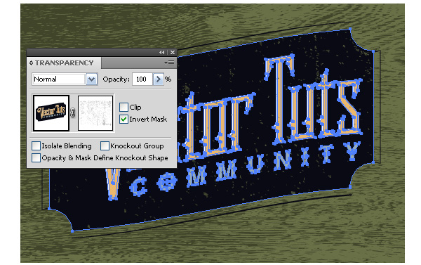Close the Transparency panel
The width and height of the screenshot is (421, 265).
(x=173, y=53)
